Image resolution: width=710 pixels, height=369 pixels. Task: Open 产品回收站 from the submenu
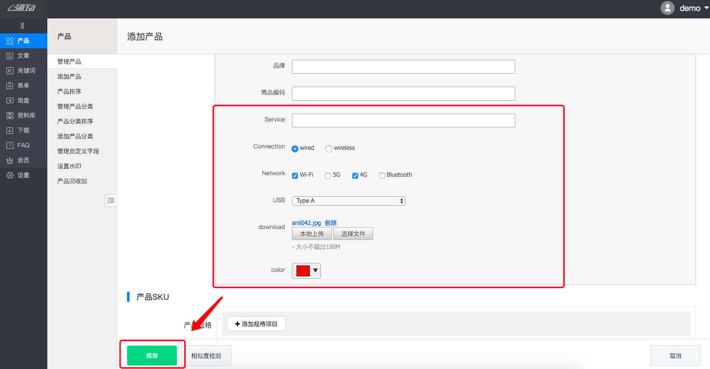[72, 181]
